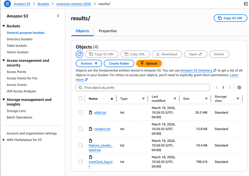Collapse the Buckets sidebar section
249x176 pixels.
coord(4,26)
